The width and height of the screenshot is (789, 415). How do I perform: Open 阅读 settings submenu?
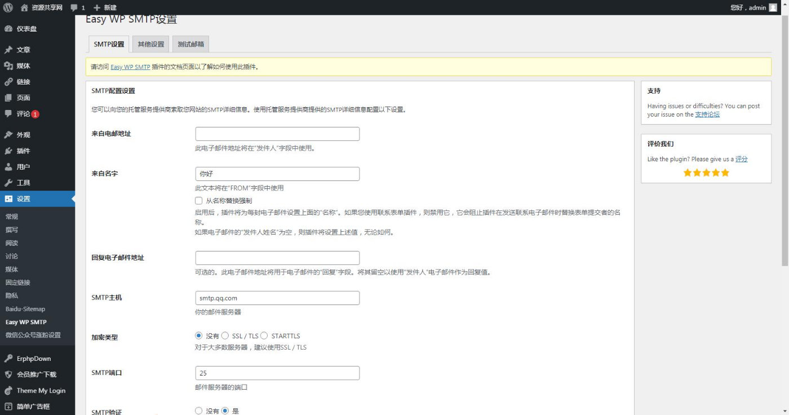[12, 243]
